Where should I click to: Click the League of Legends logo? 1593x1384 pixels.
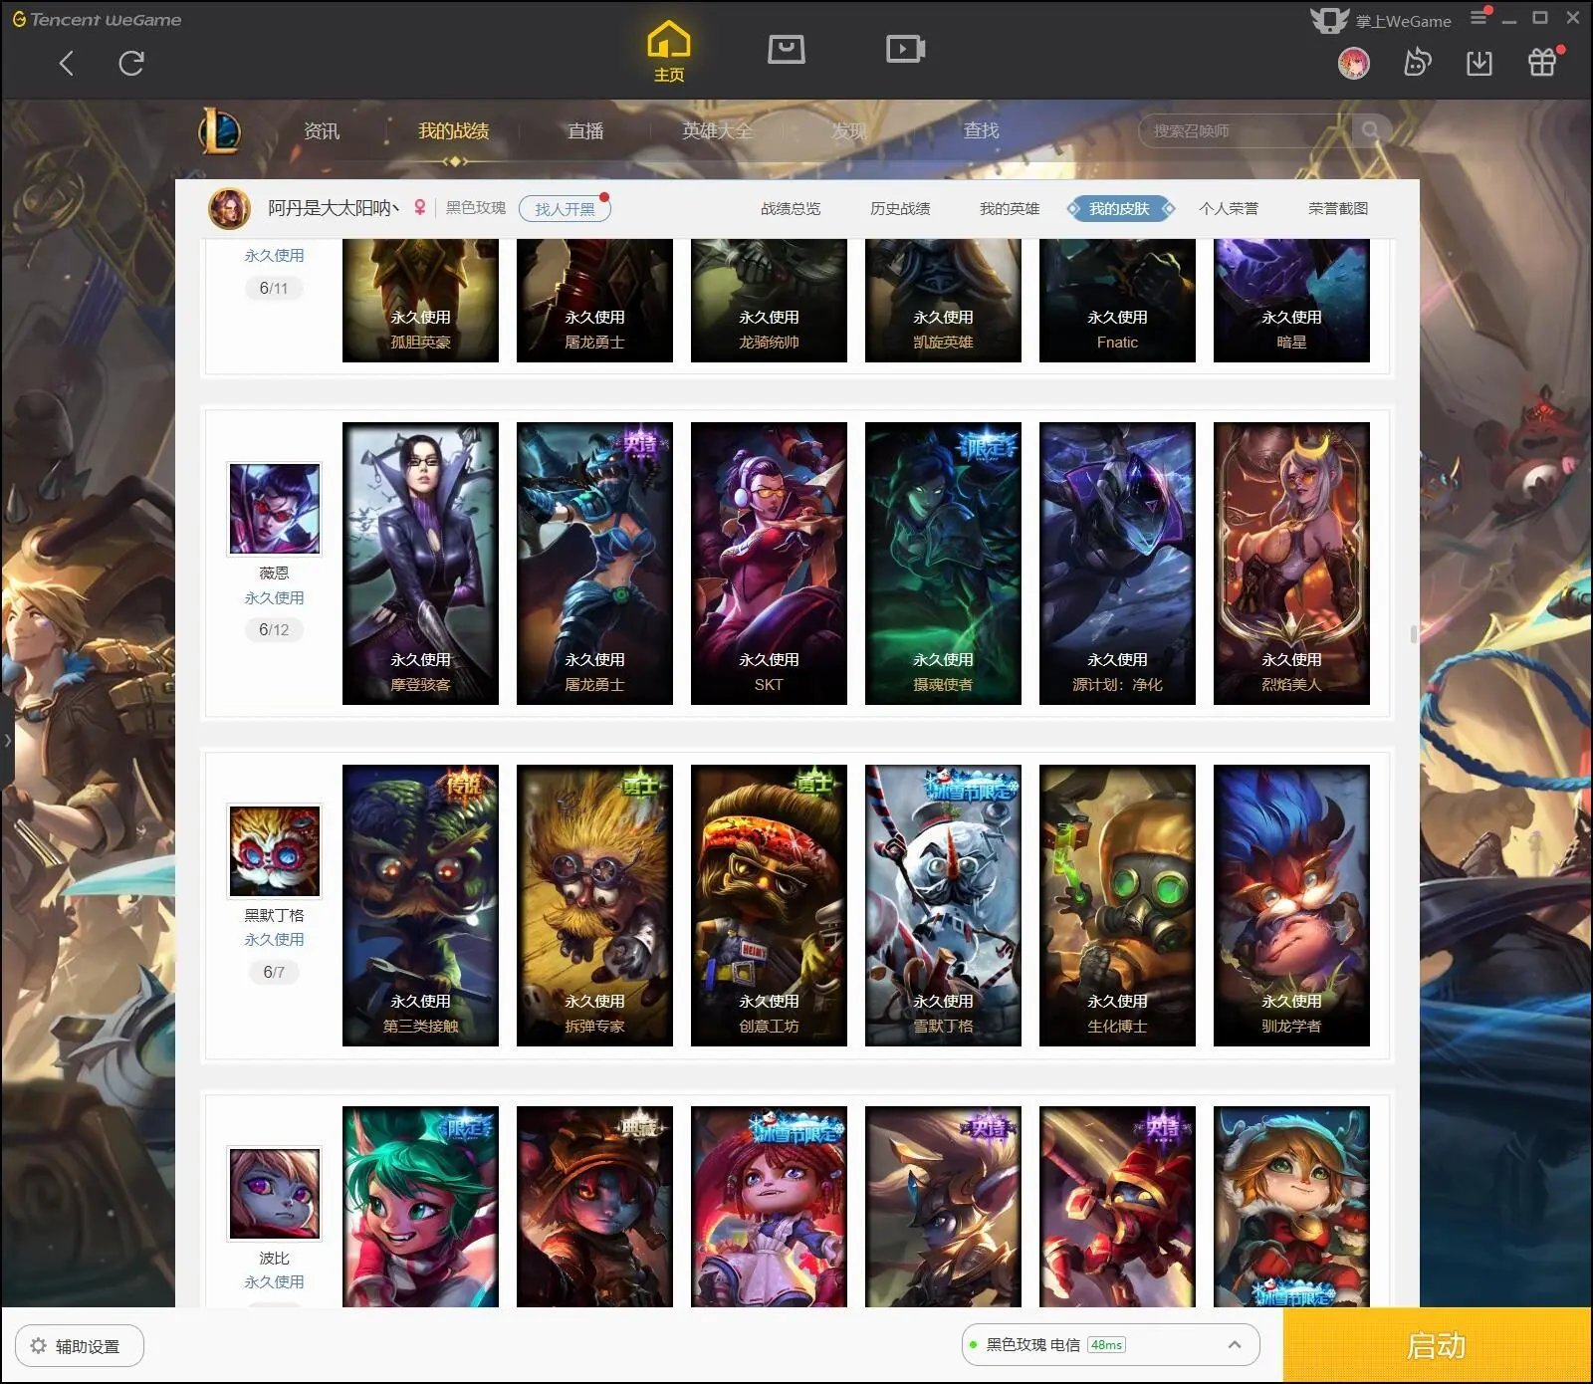pos(219,130)
